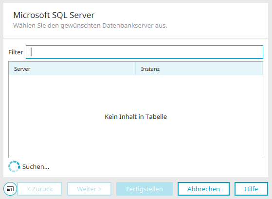This screenshot has width=272, height=199.
Task: Go back with the '< Zurück' button
Action: point(40,189)
